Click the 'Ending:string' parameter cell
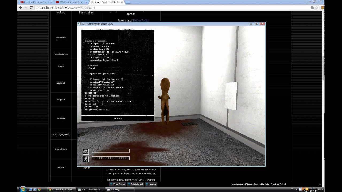The image size is (342, 192). [87, 13]
